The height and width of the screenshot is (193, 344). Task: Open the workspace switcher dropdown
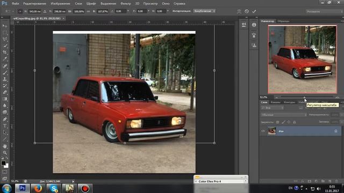(325, 11)
